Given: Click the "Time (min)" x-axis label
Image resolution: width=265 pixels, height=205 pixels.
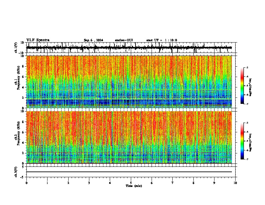Looking at the screenshot, I should point(134,186).
